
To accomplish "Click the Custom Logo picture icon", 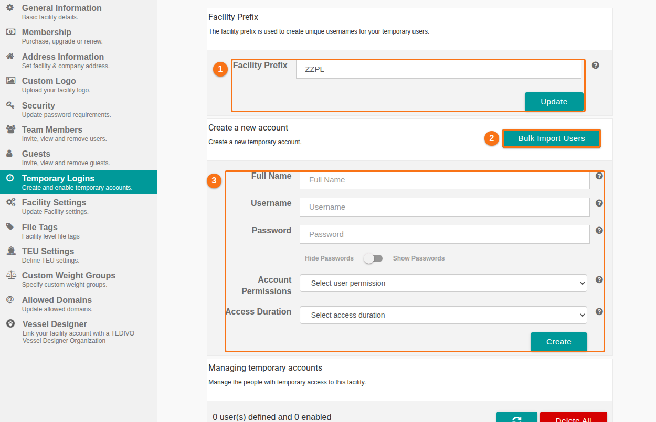I will [x=10, y=81].
